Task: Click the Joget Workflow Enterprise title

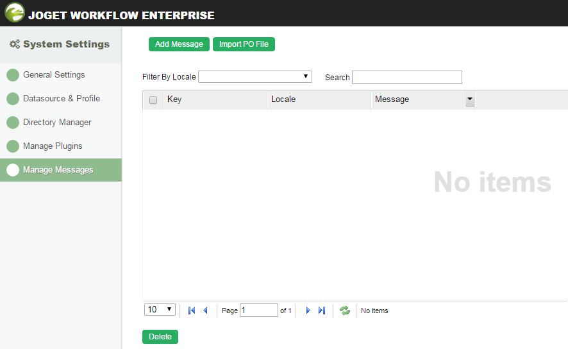Action: point(121,15)
